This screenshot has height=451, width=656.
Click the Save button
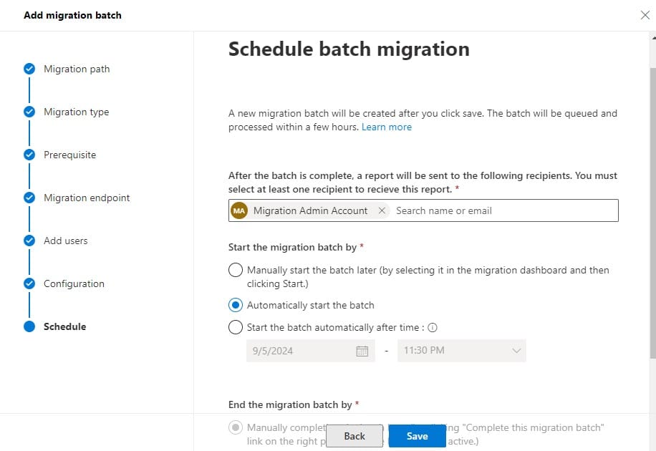pos(416,435)
